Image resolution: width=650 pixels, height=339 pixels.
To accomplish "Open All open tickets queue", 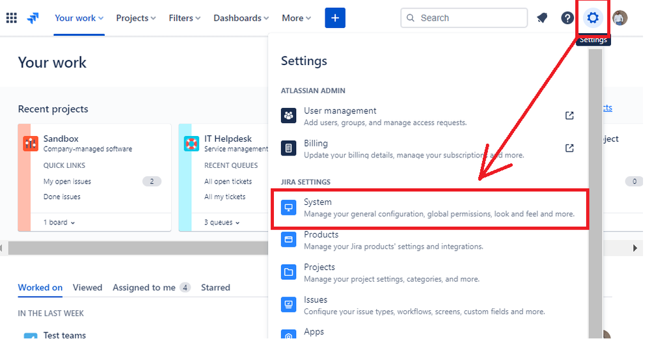I will (x=228, y=182).
